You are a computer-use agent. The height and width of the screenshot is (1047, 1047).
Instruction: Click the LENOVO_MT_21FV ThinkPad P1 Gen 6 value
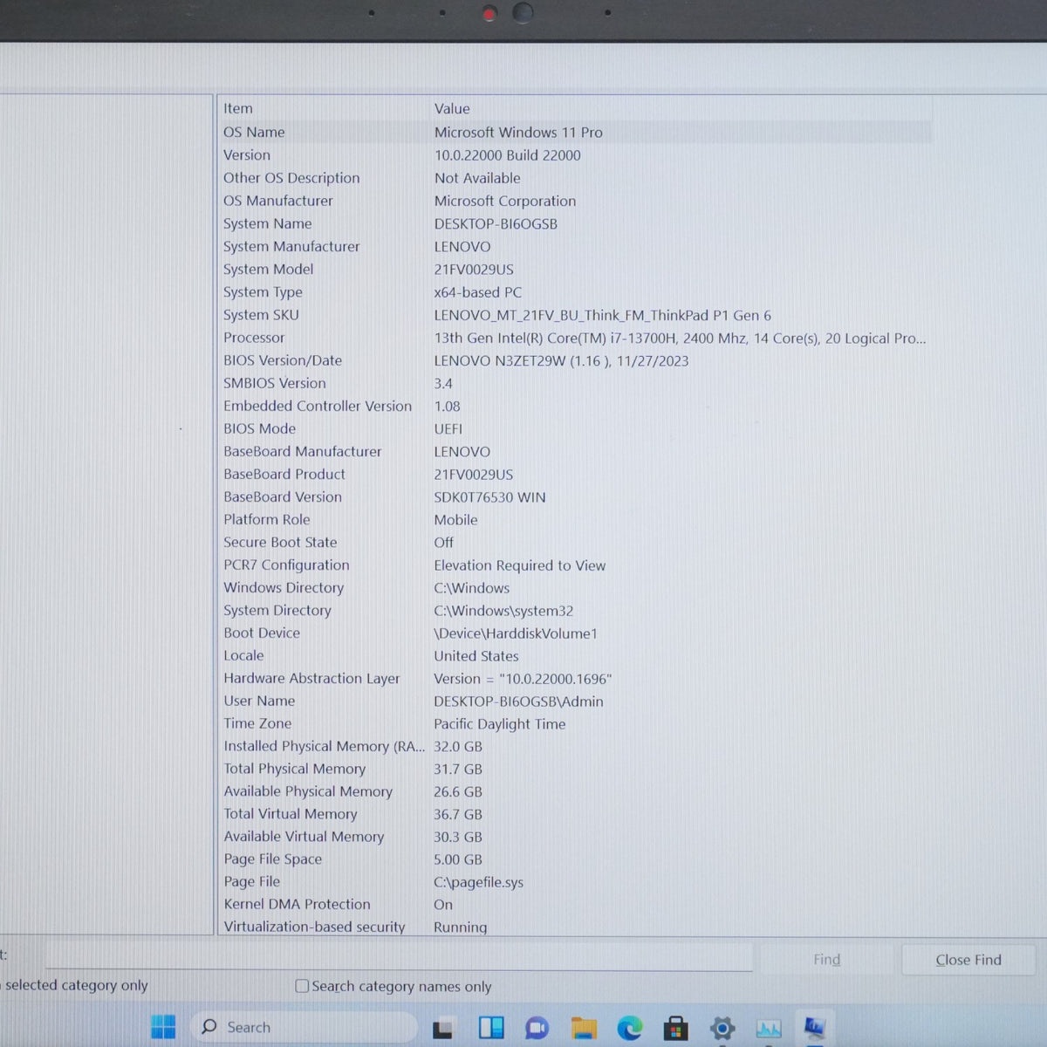[602, 315]
